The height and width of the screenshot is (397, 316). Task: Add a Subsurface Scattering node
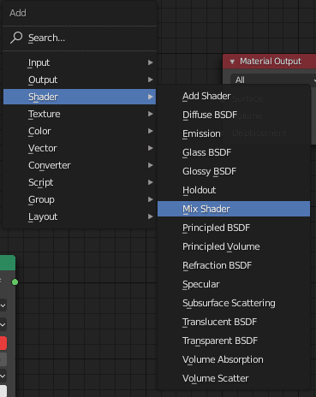click(x=234, y=303)
